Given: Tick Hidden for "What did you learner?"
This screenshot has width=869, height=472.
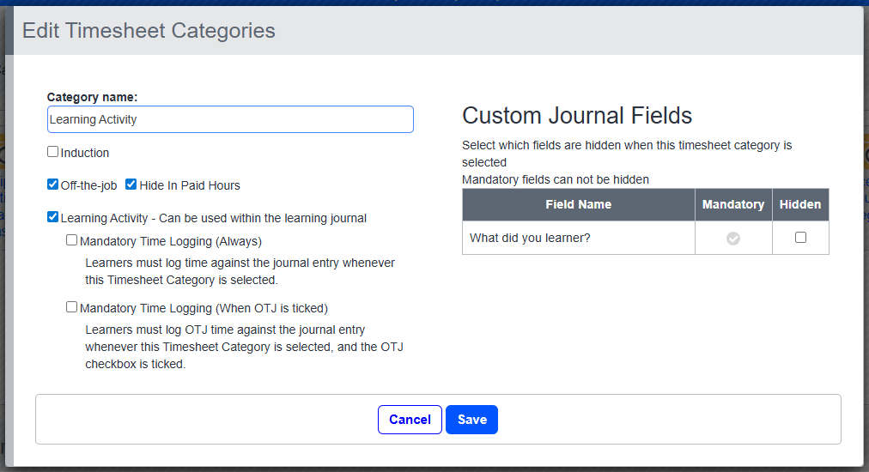Looking at the screenshot, I should 800,238.
